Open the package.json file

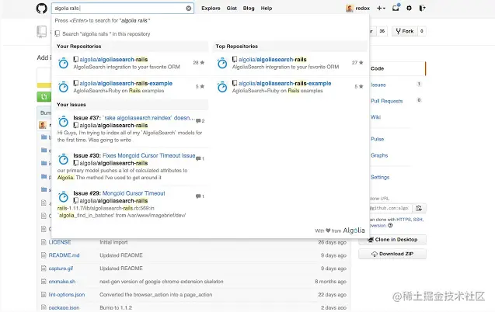coord(64,307)
